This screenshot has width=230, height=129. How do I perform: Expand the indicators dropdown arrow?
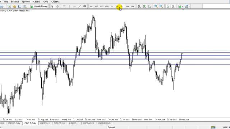coord(182,6)
